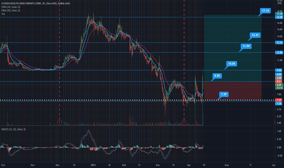Click the December earnings 'E' marker
The height and width of the screenshot is (168, 284).
click(x=60, y=122)
